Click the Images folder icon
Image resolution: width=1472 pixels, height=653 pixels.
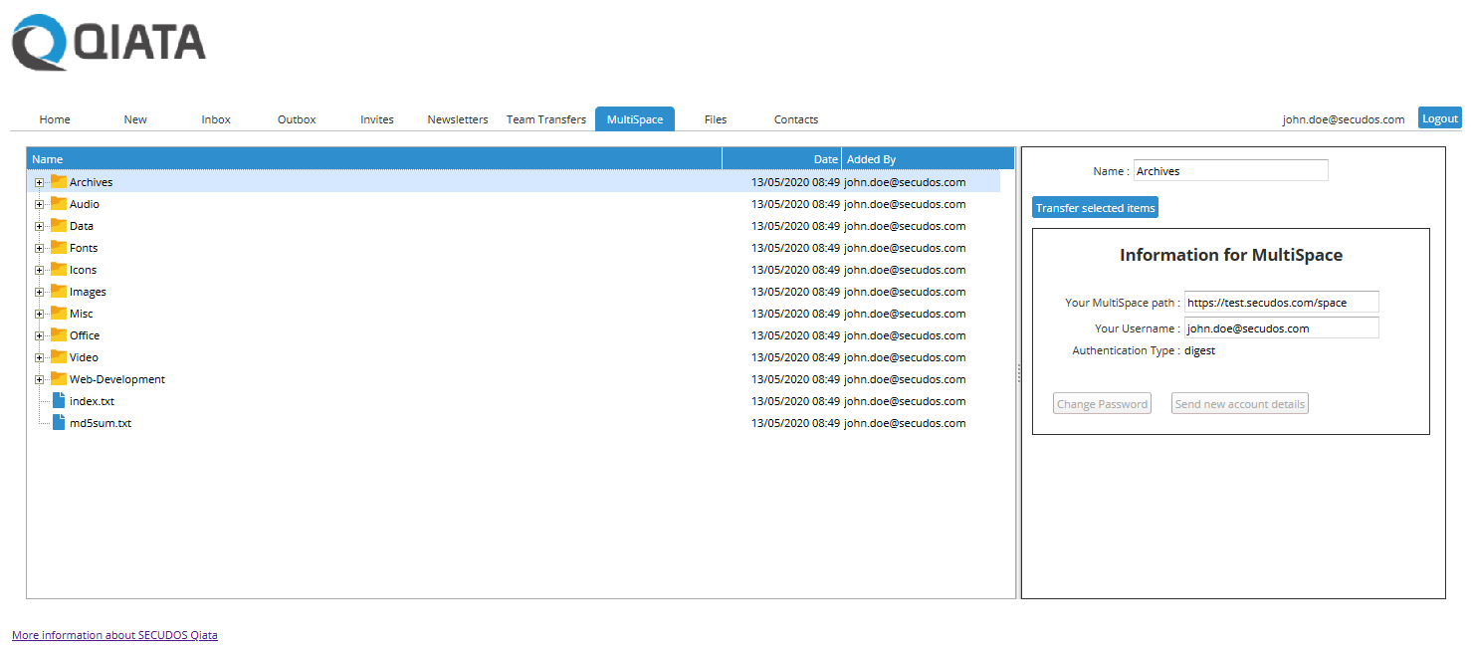pyautogui.click(x=59, y=292)
